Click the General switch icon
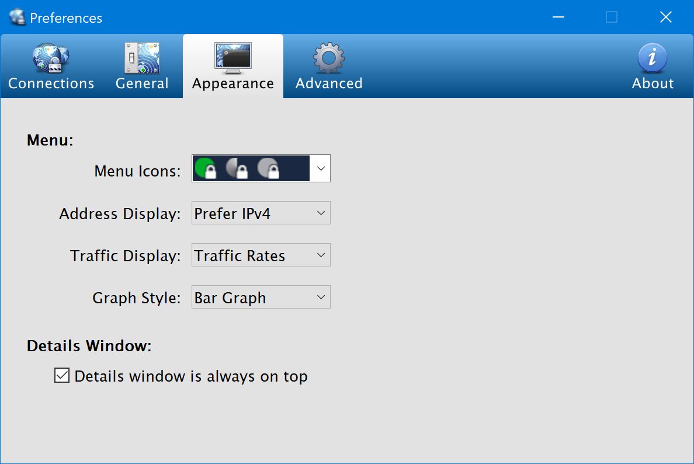 click(142, 58)
